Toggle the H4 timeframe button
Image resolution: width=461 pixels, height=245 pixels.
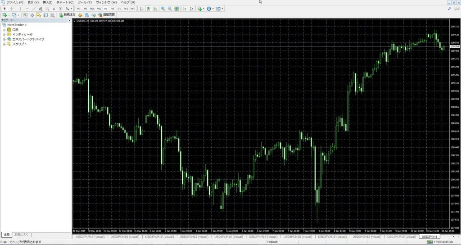coord(112,9)
